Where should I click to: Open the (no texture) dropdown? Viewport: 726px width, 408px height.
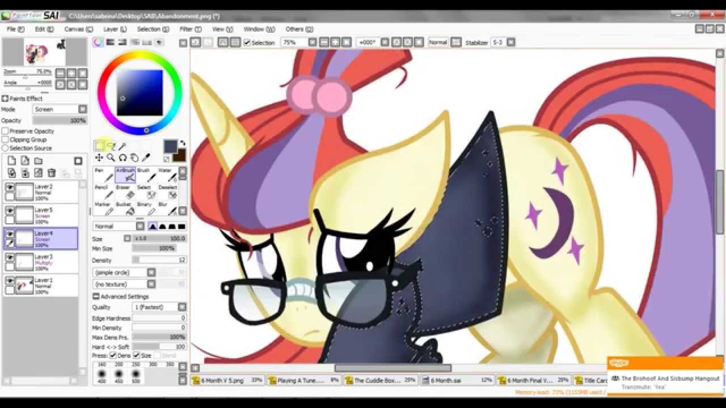click(x=124, y=284)
